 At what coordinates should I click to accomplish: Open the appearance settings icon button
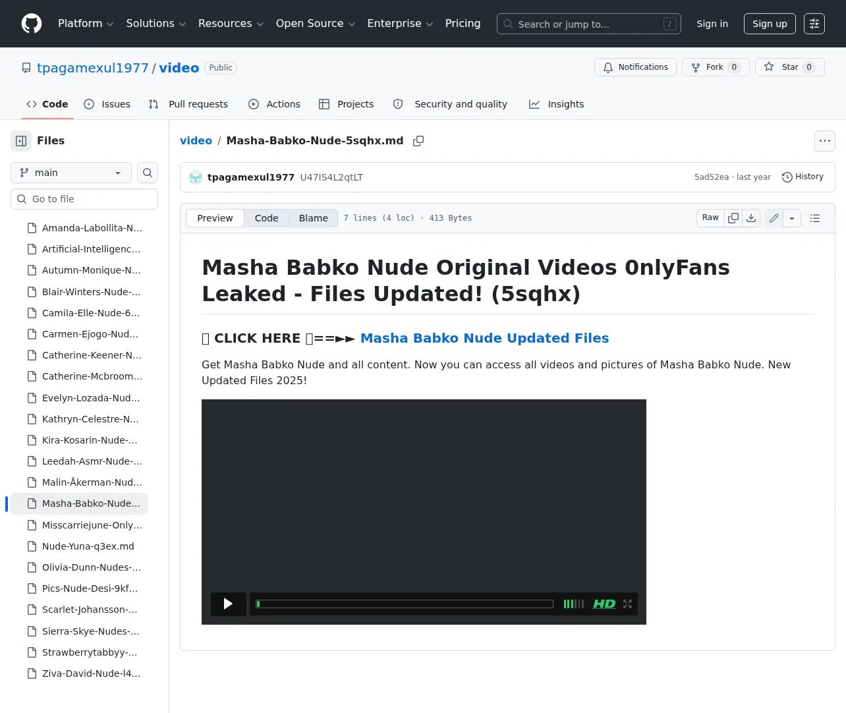coord(814,24)
